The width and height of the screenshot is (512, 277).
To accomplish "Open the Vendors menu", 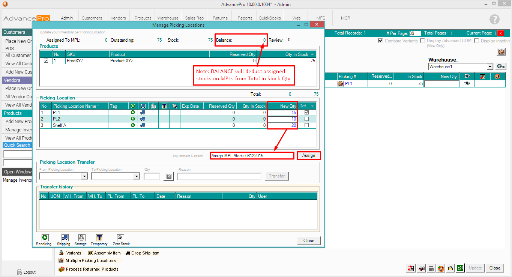I will pyautogui.click(x=118, y=18).
